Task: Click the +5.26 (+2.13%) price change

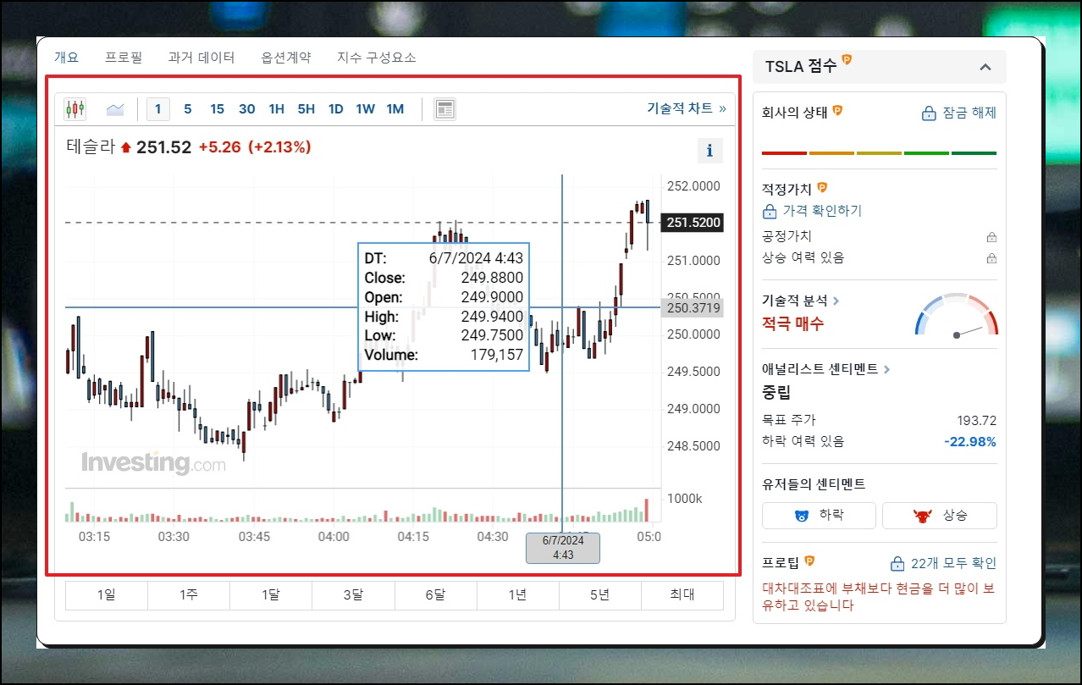Action: [255, 147]
